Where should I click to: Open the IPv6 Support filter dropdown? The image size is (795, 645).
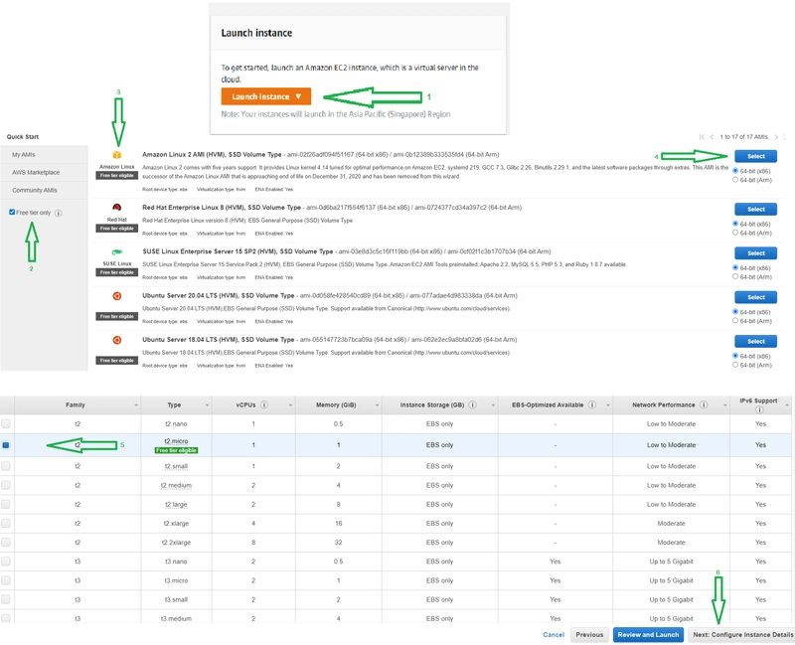tap(787, 405)
